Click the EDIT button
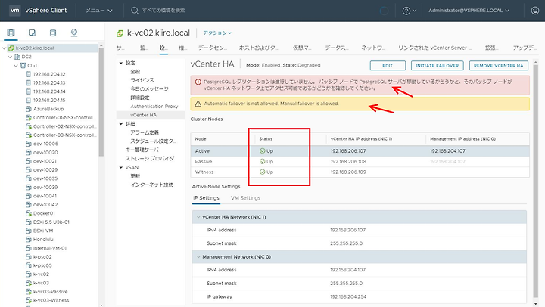The width and height of the screenshot is (545, 307). click(x=388, y=65)
